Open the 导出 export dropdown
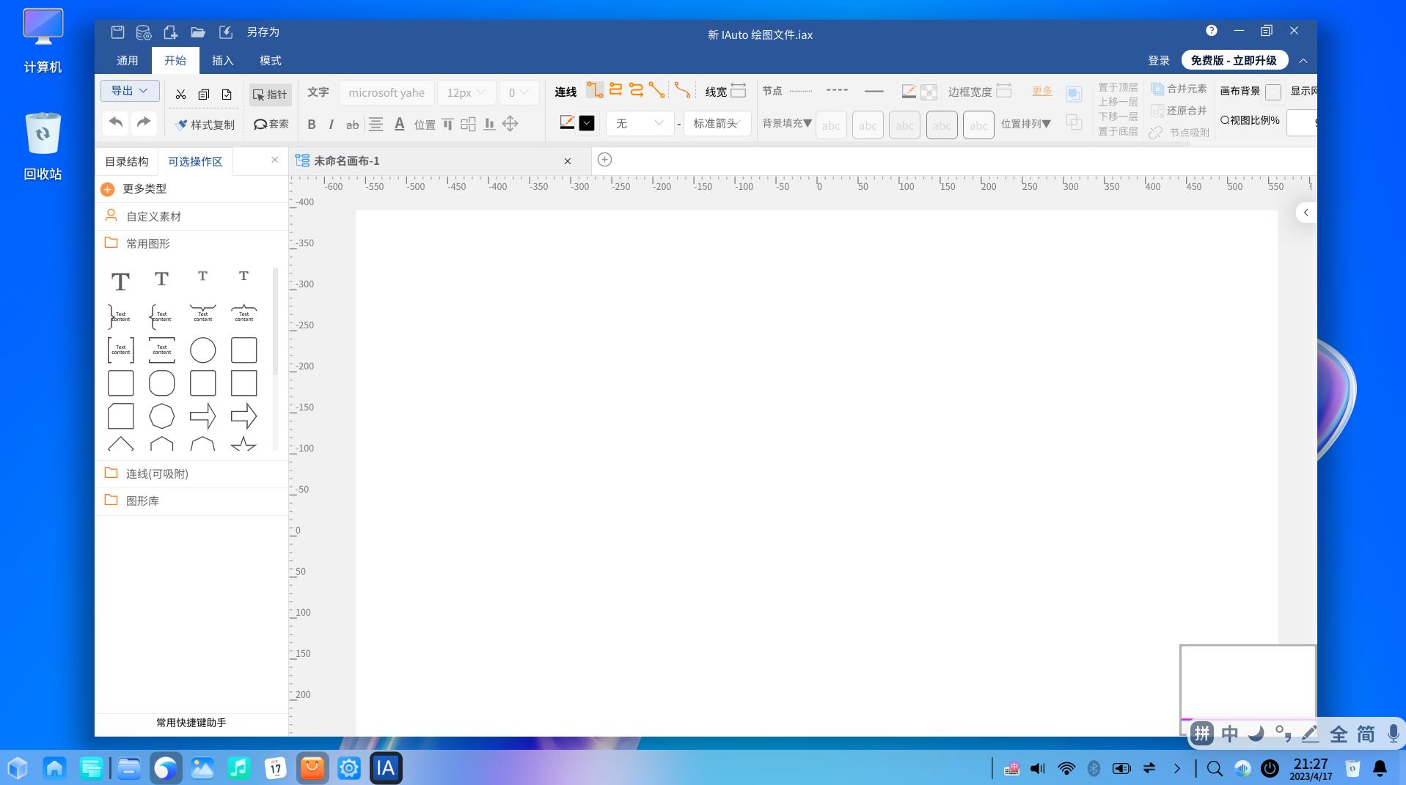This screenshot has width=1406, height=785. point(130,91)
